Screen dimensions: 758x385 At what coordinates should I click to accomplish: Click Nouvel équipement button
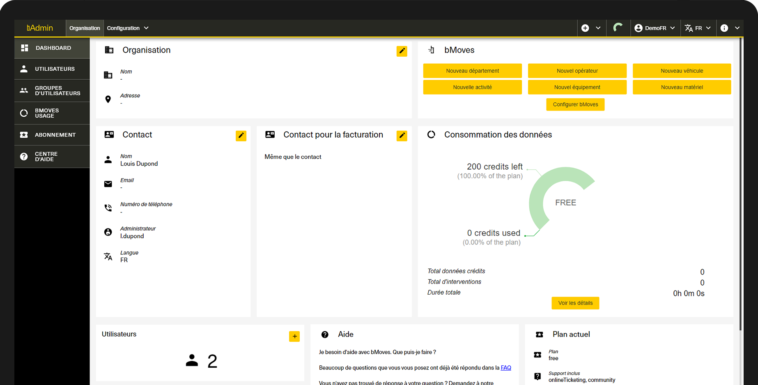(x=577, y=87)
